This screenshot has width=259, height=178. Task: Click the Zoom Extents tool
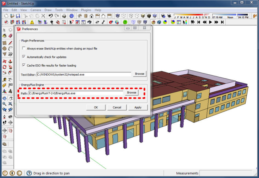click(10, 104)
